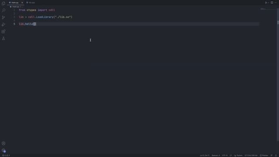Open the Manage gear icon with badge
279x157 pixels.
click(3, 150)
